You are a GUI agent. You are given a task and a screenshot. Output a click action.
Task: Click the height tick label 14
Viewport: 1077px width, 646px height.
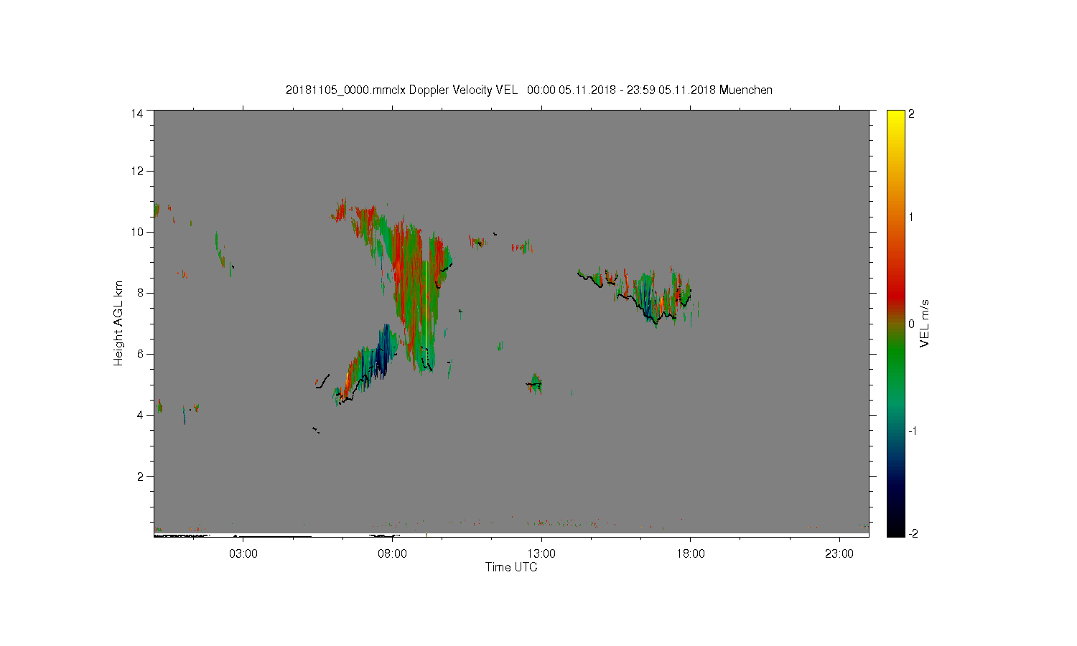click(x=137, y=113)
